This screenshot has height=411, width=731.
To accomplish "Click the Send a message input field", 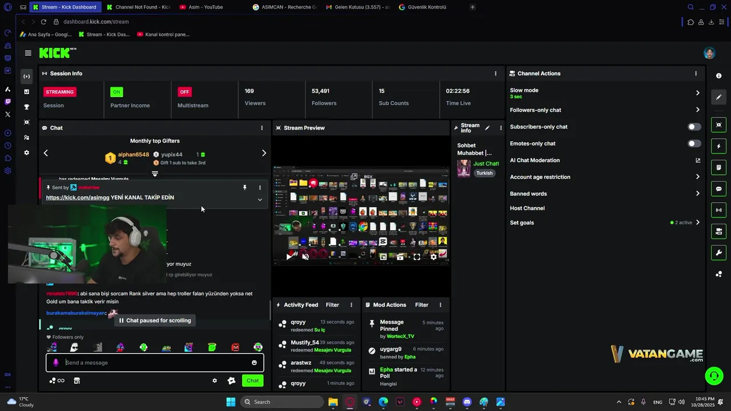I will pyautogui.click(x=155, y=362).
